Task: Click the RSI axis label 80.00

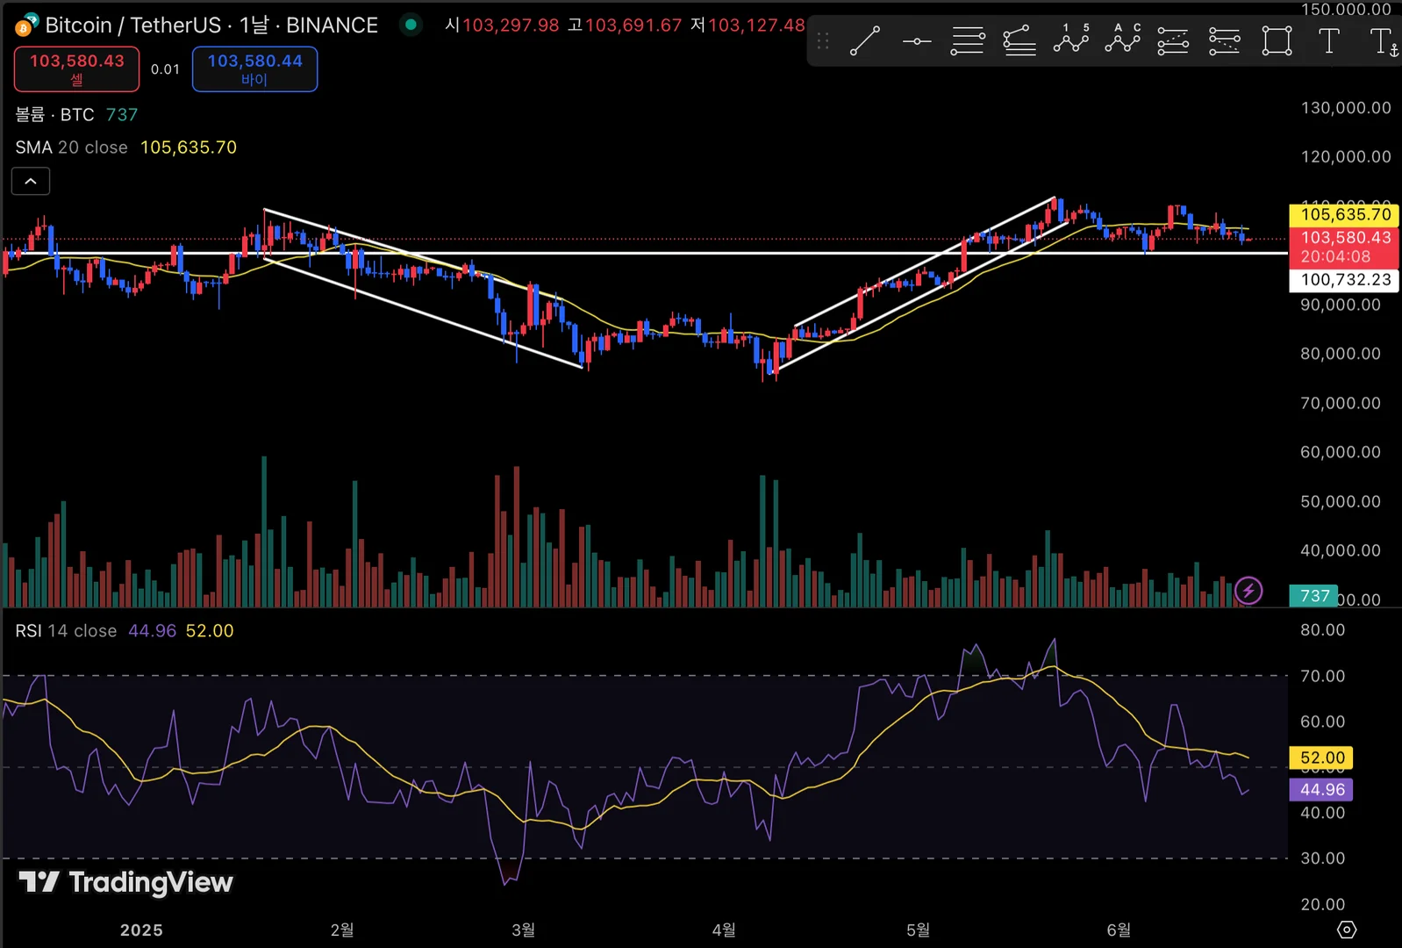Action: 1322,630
